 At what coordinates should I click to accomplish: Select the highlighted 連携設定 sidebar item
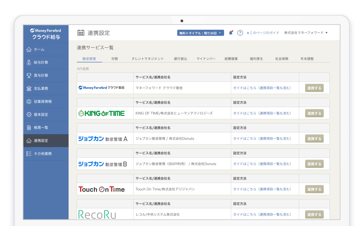click(46, 141)
